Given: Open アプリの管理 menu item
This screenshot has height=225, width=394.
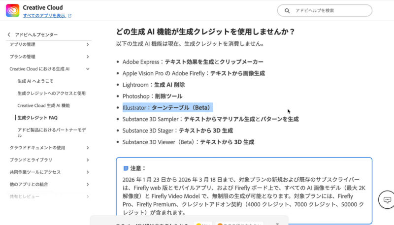Looking at the screenshot, I should [x=22, y=44].
